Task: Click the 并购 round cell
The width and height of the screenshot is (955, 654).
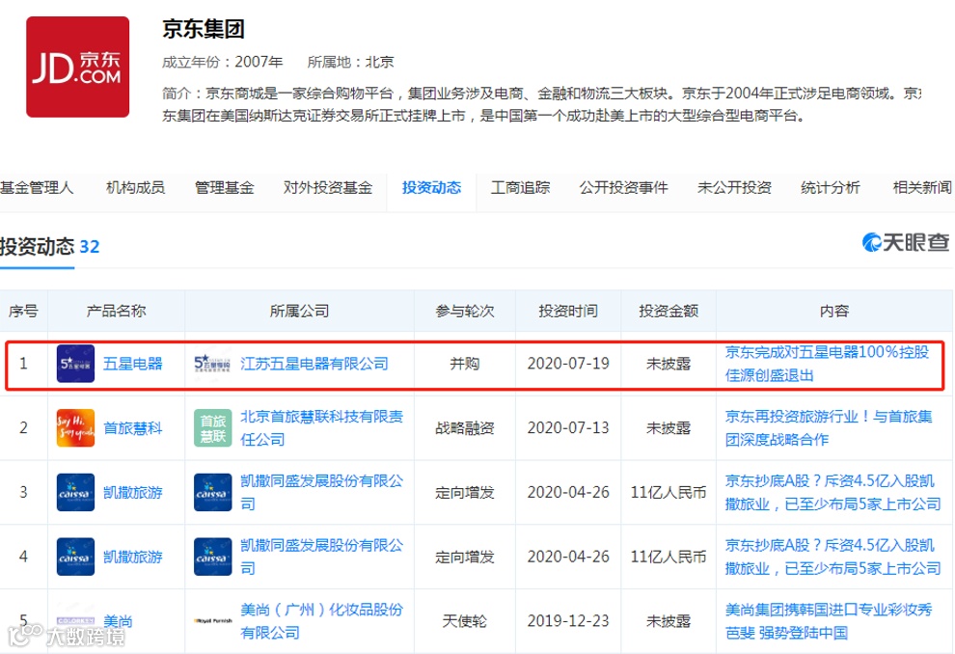Action: (x=465, y=364)
